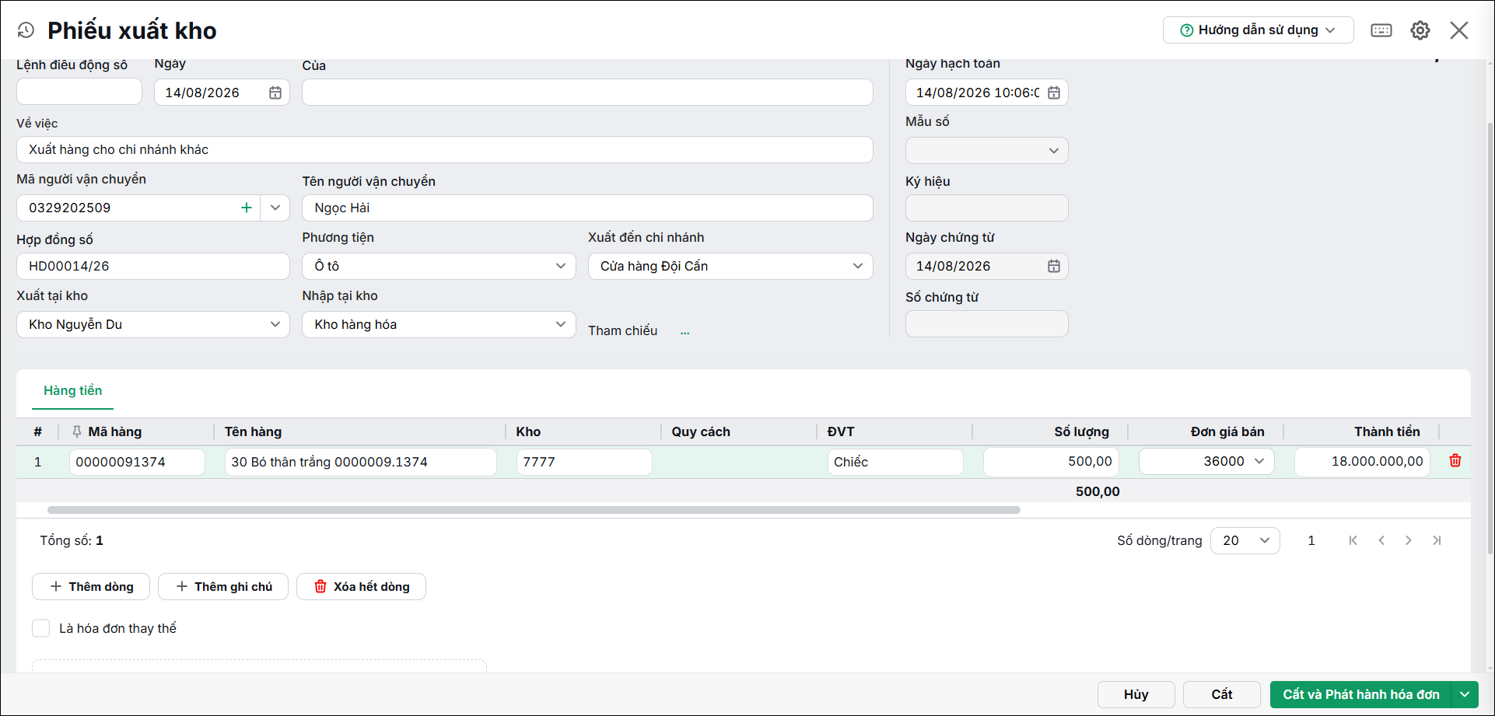Image resolution: width=1495 pixels, height=716 pixels.
Task: Open the Tham chiếu ellipsis link
Action: coord(684,332)
